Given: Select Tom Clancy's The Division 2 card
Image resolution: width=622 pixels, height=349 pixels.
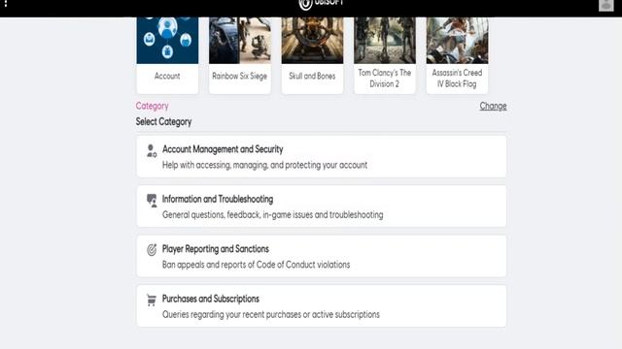Looking at the screenshot, I should pyautogui.click(x=385, y=55).
